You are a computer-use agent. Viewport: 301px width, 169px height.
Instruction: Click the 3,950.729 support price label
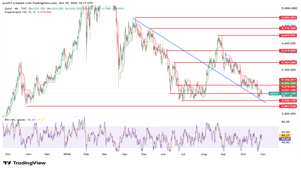[288, 100]
